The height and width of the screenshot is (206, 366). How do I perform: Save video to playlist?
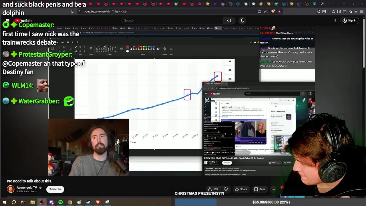pos(260,189)
